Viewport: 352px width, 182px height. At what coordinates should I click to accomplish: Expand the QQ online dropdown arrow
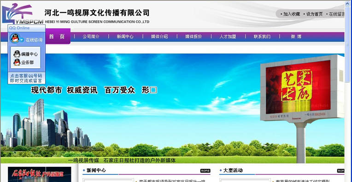(x=22, y=40)
